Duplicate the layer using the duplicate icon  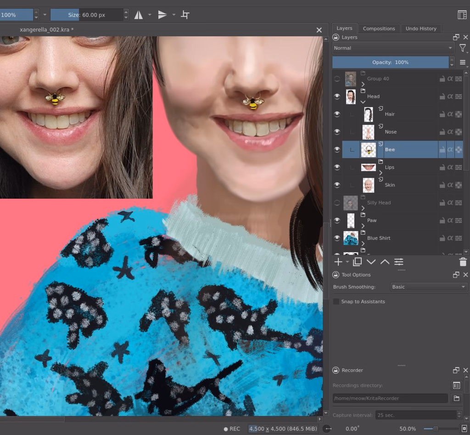[x=357, y=262]
